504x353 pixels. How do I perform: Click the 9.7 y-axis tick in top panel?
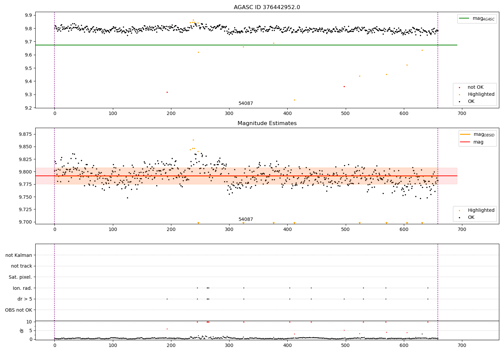click(28, 42)
